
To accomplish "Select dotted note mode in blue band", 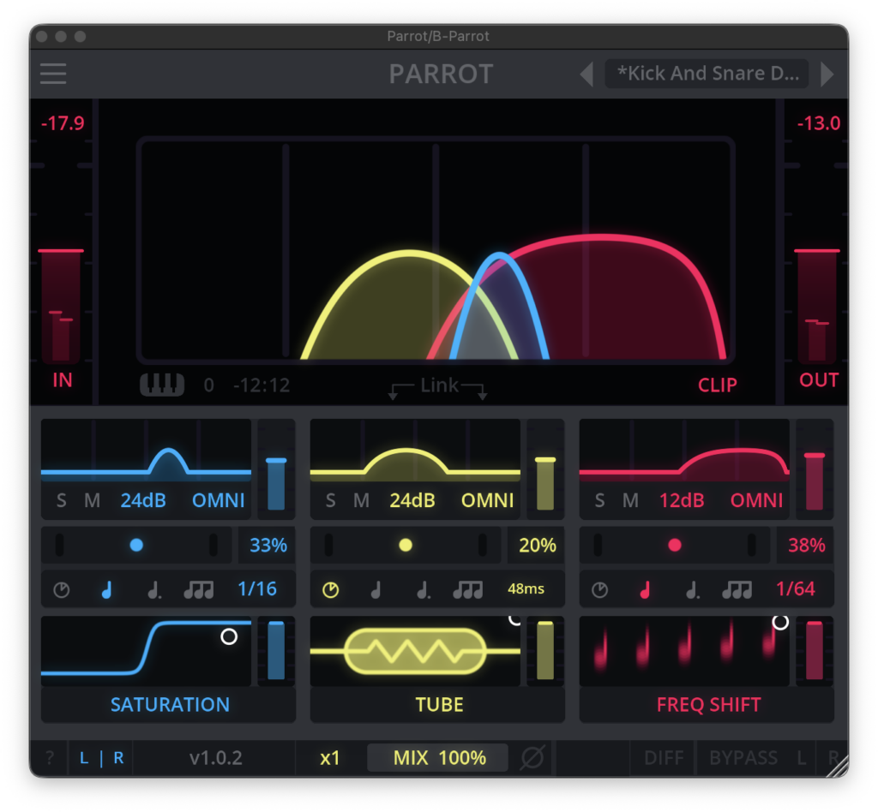I will [154, 590].
